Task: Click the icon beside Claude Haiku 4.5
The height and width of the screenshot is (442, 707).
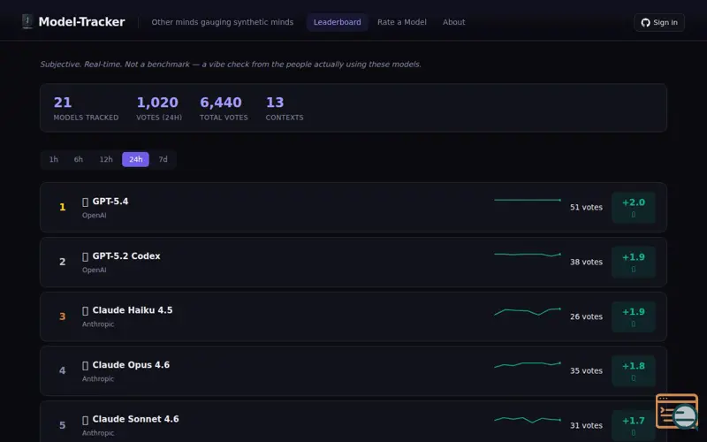Action: (85, 311)
